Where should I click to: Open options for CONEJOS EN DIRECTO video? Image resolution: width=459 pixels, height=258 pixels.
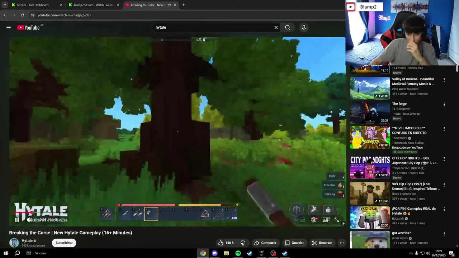click(x=444, y=129)
